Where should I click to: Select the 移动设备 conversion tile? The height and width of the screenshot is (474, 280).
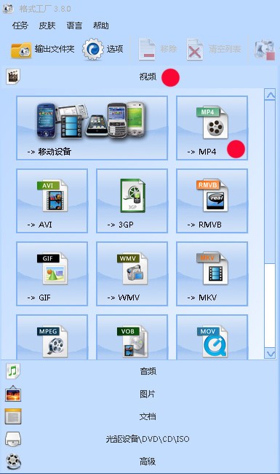tap(92, 128)
